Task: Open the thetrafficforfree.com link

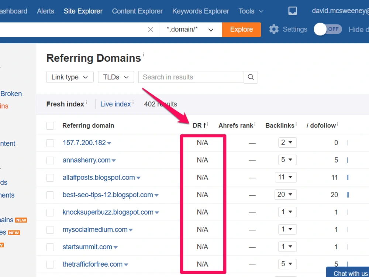Action: (93, 264)
